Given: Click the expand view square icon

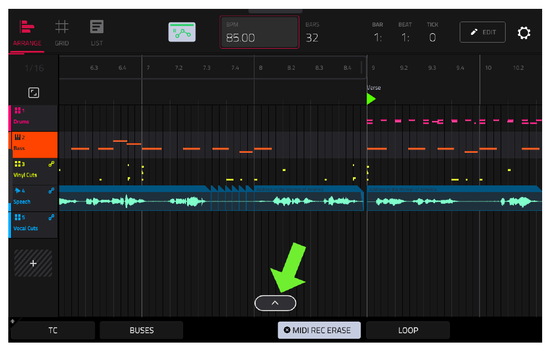Looking at the screenshot, I should pos(34,93).
